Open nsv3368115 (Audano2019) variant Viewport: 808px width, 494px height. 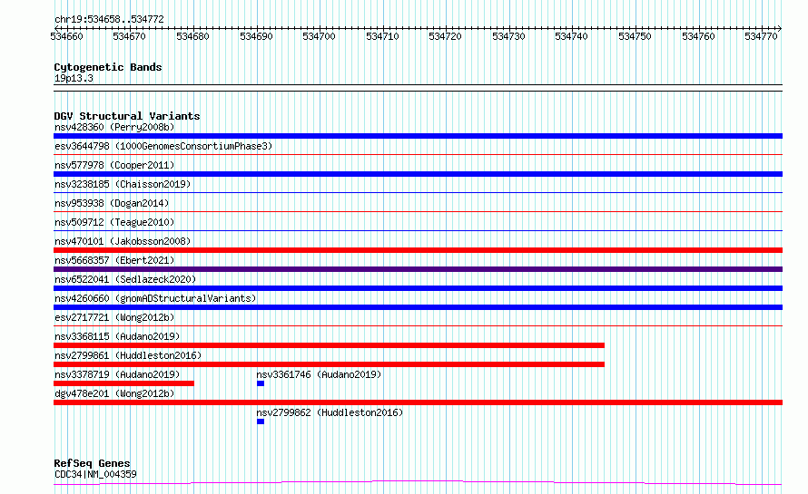pos(117,336)
